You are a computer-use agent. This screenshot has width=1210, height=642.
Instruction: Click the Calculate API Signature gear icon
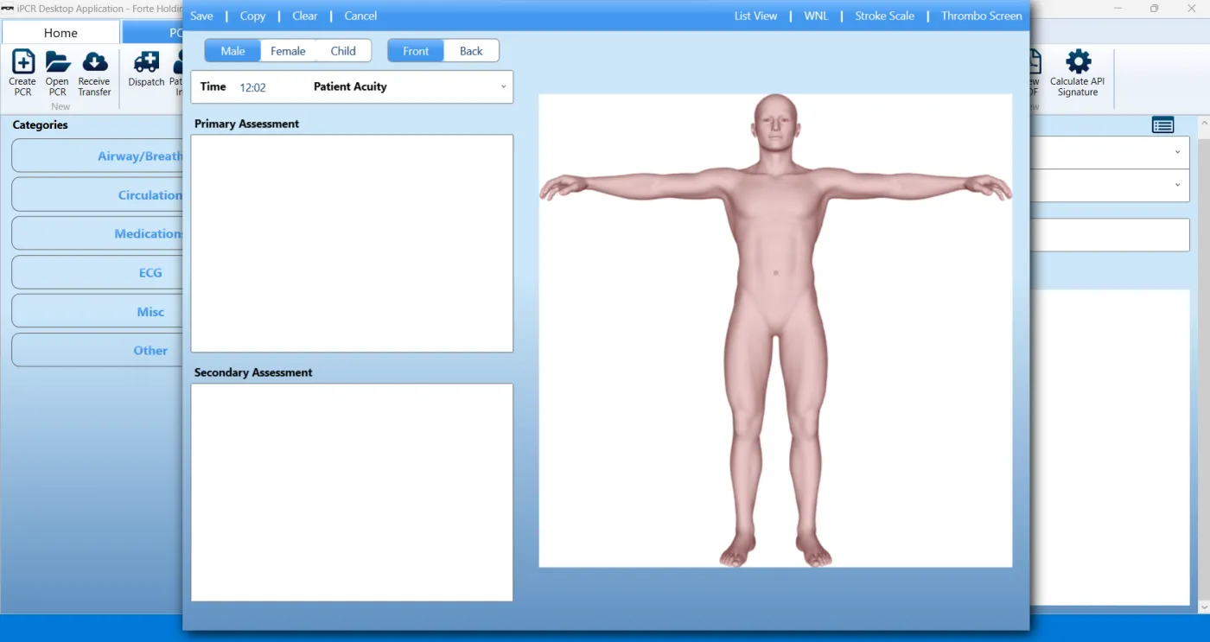coord(1078,62)
